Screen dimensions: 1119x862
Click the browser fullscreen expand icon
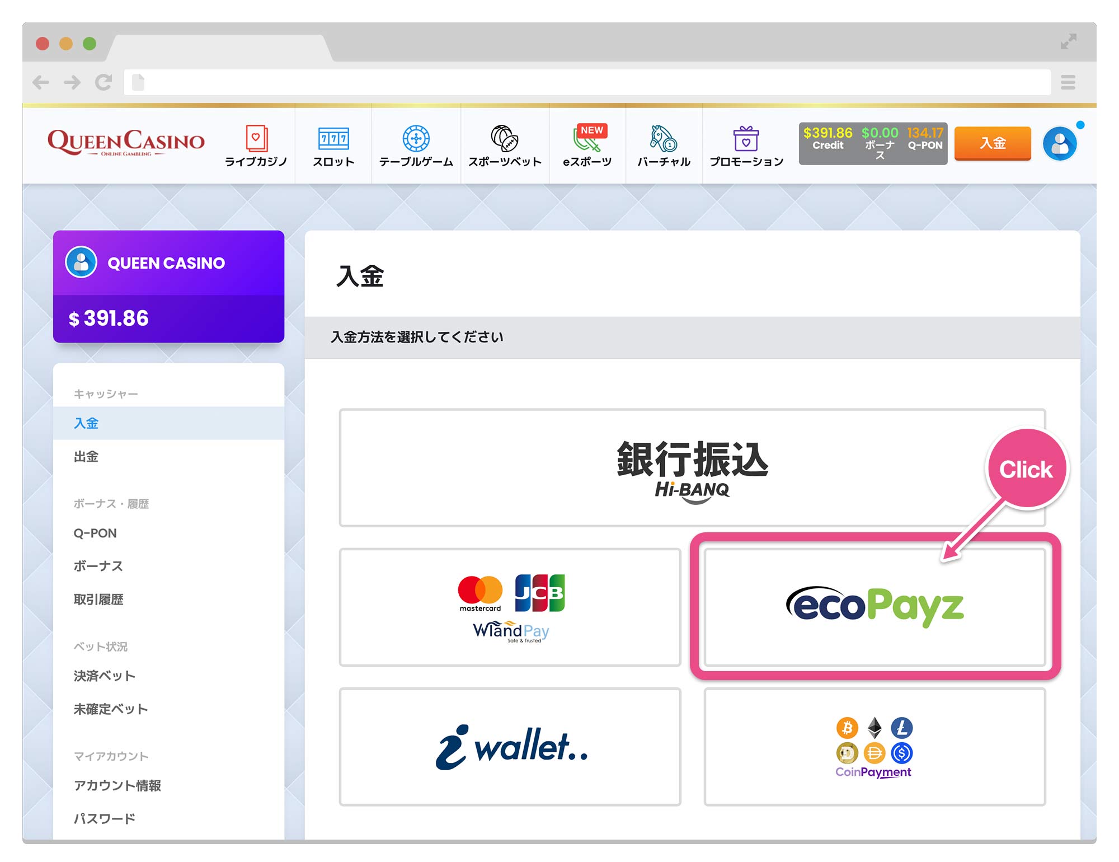point(1069,41)
